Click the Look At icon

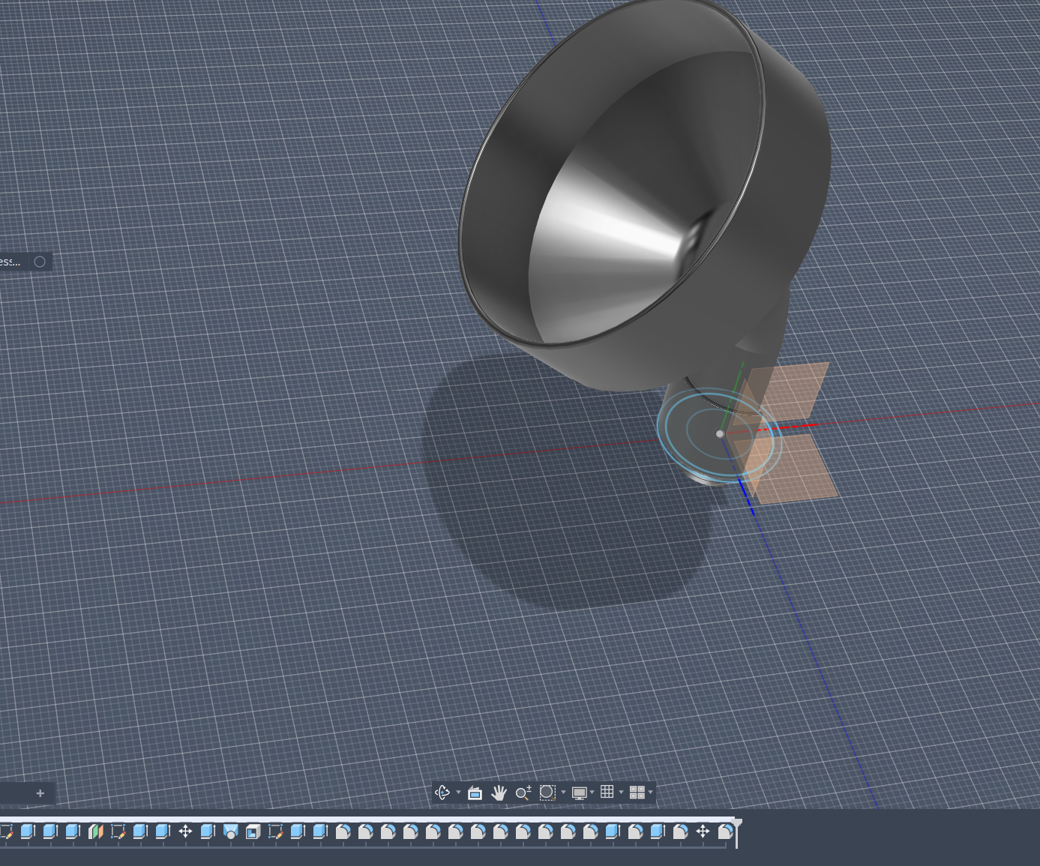(475, 793)
